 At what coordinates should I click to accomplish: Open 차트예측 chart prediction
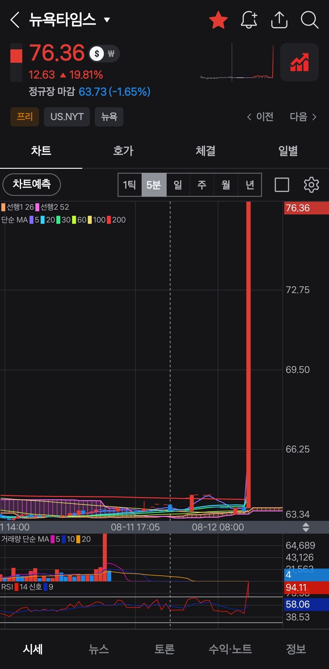32,184
